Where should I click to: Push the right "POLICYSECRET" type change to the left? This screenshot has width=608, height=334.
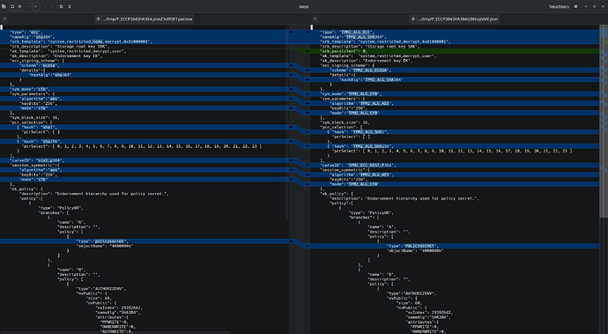[308, 246]
